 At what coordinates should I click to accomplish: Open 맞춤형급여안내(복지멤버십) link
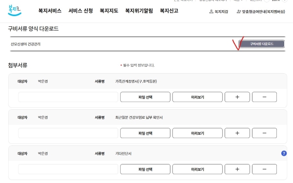click(x=261, y=12)
